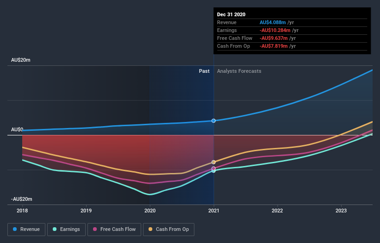Viewport: 380px width, 243px height.
Task: Click the 2022 x-axis label
Action: click(277, 211)
